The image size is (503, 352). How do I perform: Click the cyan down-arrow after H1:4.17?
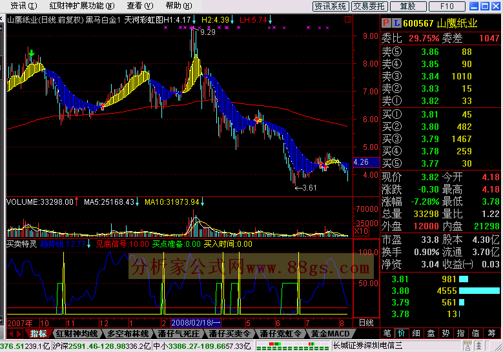tap(194, 20)
